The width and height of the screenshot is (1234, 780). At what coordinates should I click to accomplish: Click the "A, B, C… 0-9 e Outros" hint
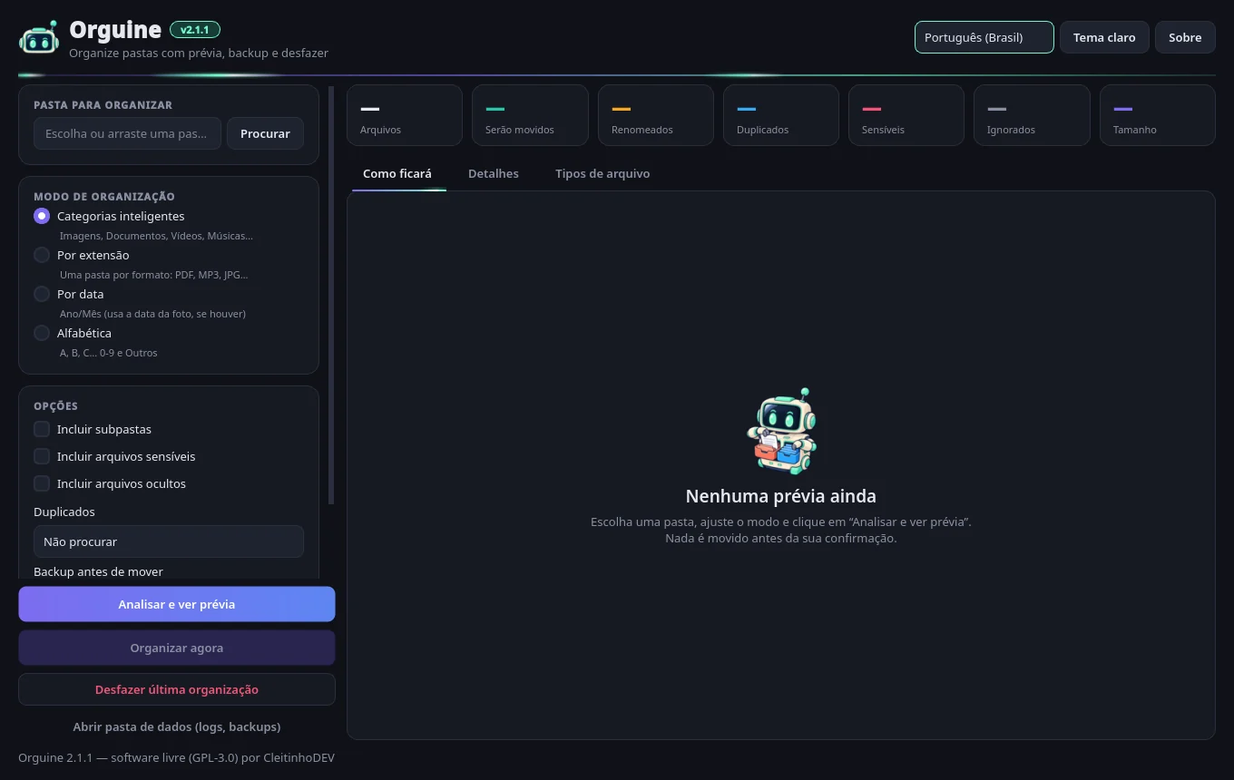(x=109, y=353)
